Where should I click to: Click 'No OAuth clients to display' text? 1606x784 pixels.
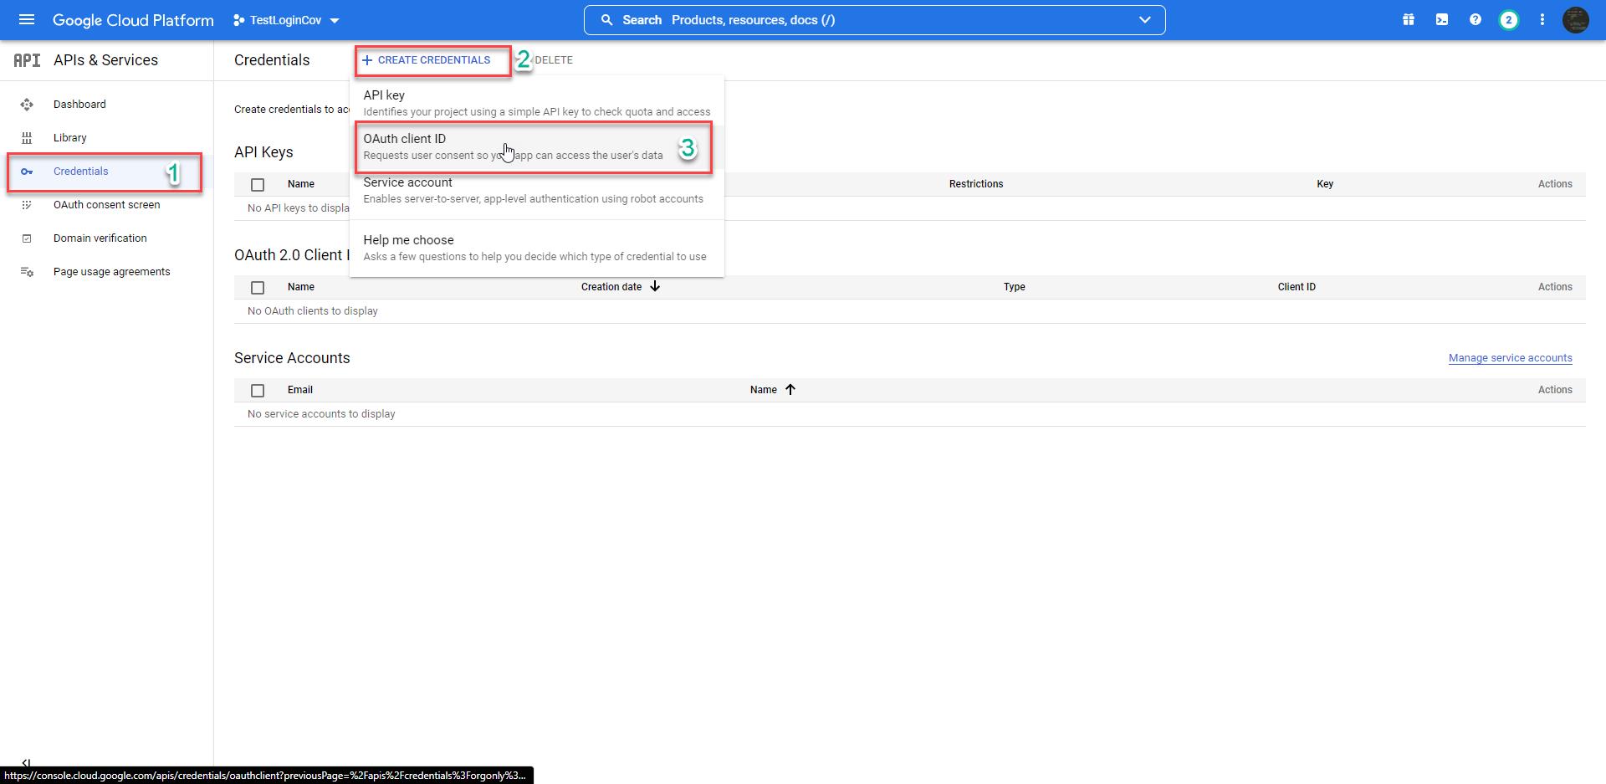point(313,311)
